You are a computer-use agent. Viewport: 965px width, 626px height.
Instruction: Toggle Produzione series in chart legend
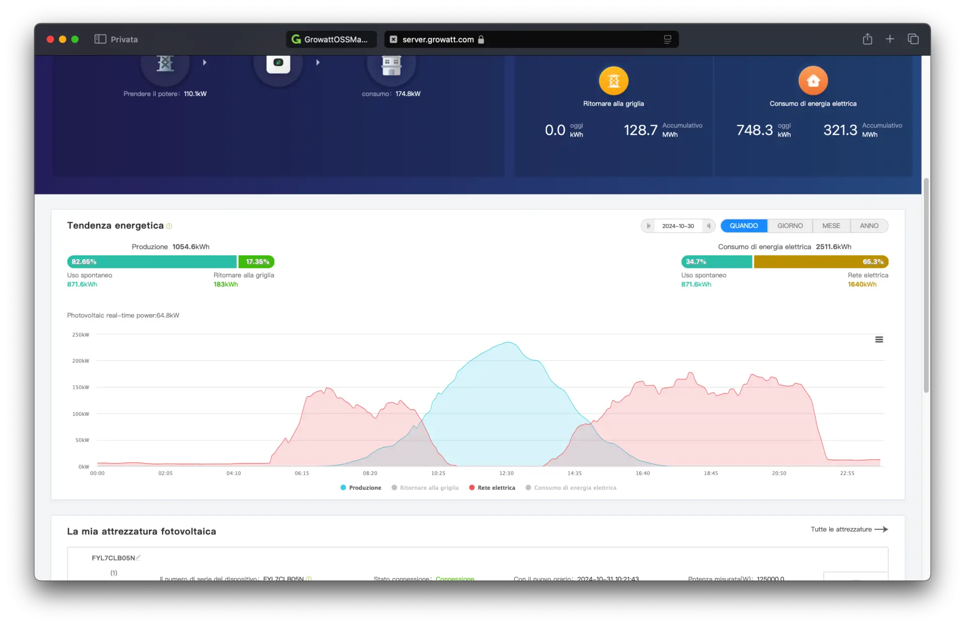click(x=361, y=488)
